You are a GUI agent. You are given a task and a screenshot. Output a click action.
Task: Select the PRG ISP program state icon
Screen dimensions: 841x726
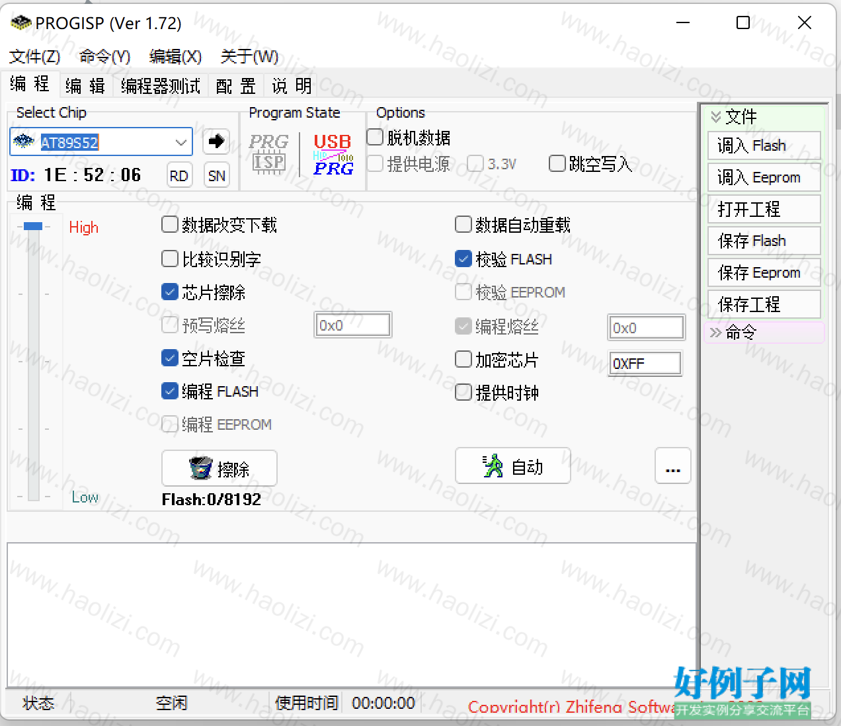268,154
